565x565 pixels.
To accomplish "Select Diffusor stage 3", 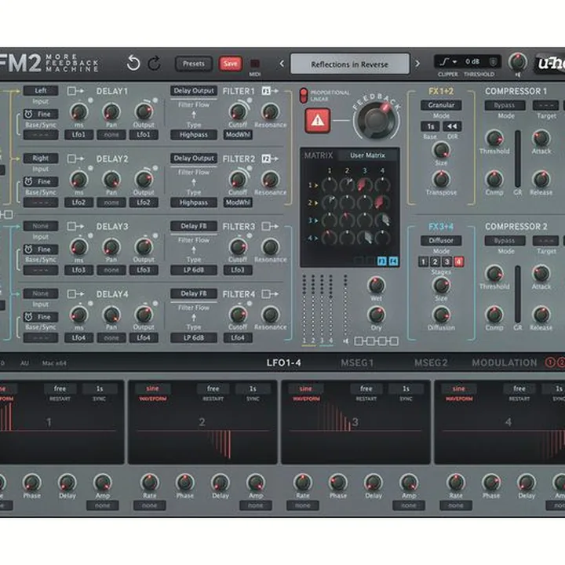I will point(447,261).
